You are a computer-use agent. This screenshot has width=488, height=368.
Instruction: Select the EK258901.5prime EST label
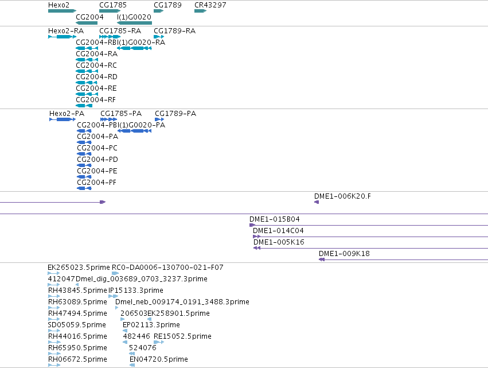[179, 314]
